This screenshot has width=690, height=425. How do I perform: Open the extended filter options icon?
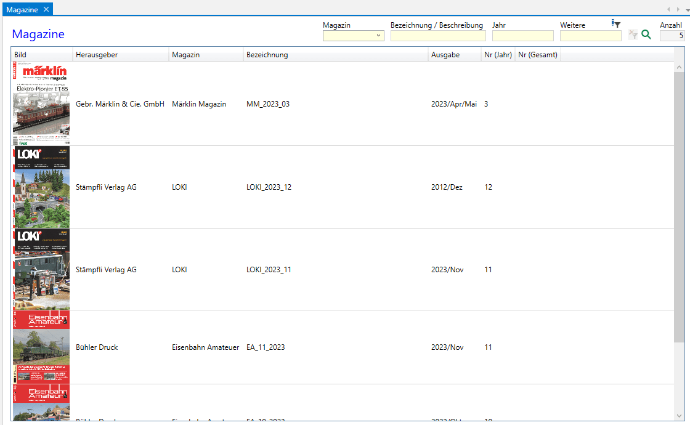tap(615, 23)
